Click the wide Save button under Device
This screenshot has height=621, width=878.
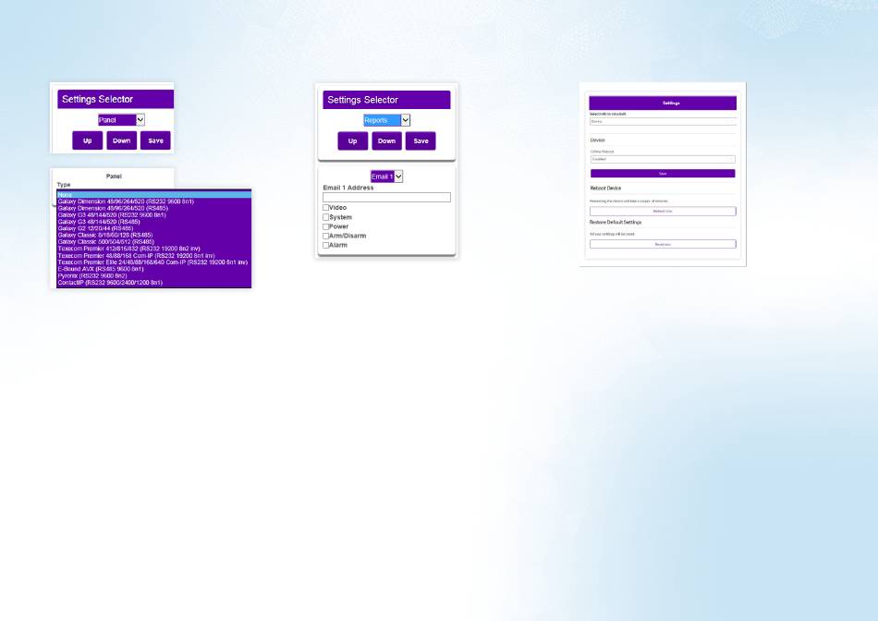[663, 174]
